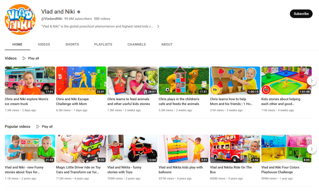The image size is (319, 191).
Task: Open the balloons play video thumbnail
Action: (x=184, y=149)
